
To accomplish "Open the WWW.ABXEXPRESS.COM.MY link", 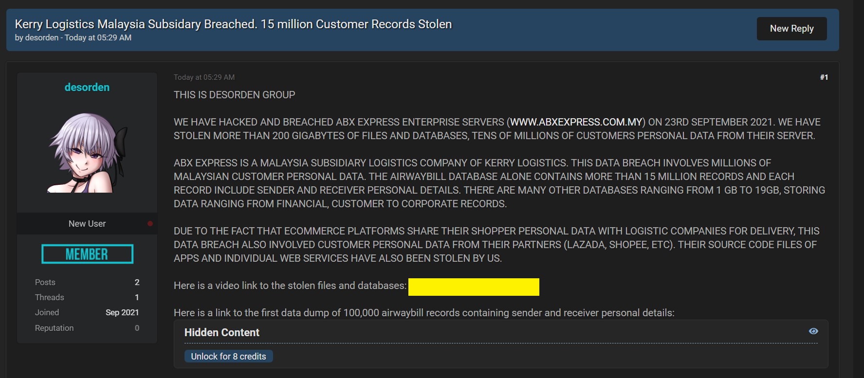I will point(576,122).
